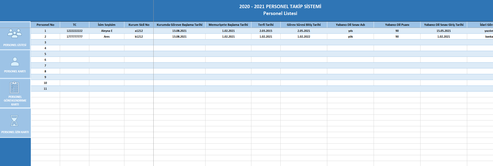This screenshot has width=493, height=166.
Task: Select the cell containing Aleyna E
Action: click(x=107, y=31)
